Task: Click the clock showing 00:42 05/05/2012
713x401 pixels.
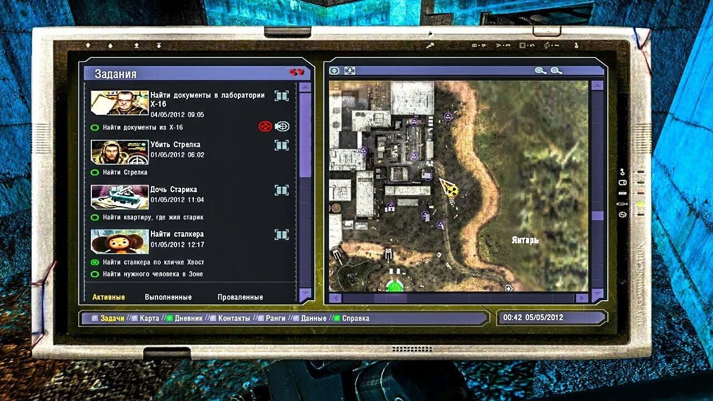Action: [533, 317]
